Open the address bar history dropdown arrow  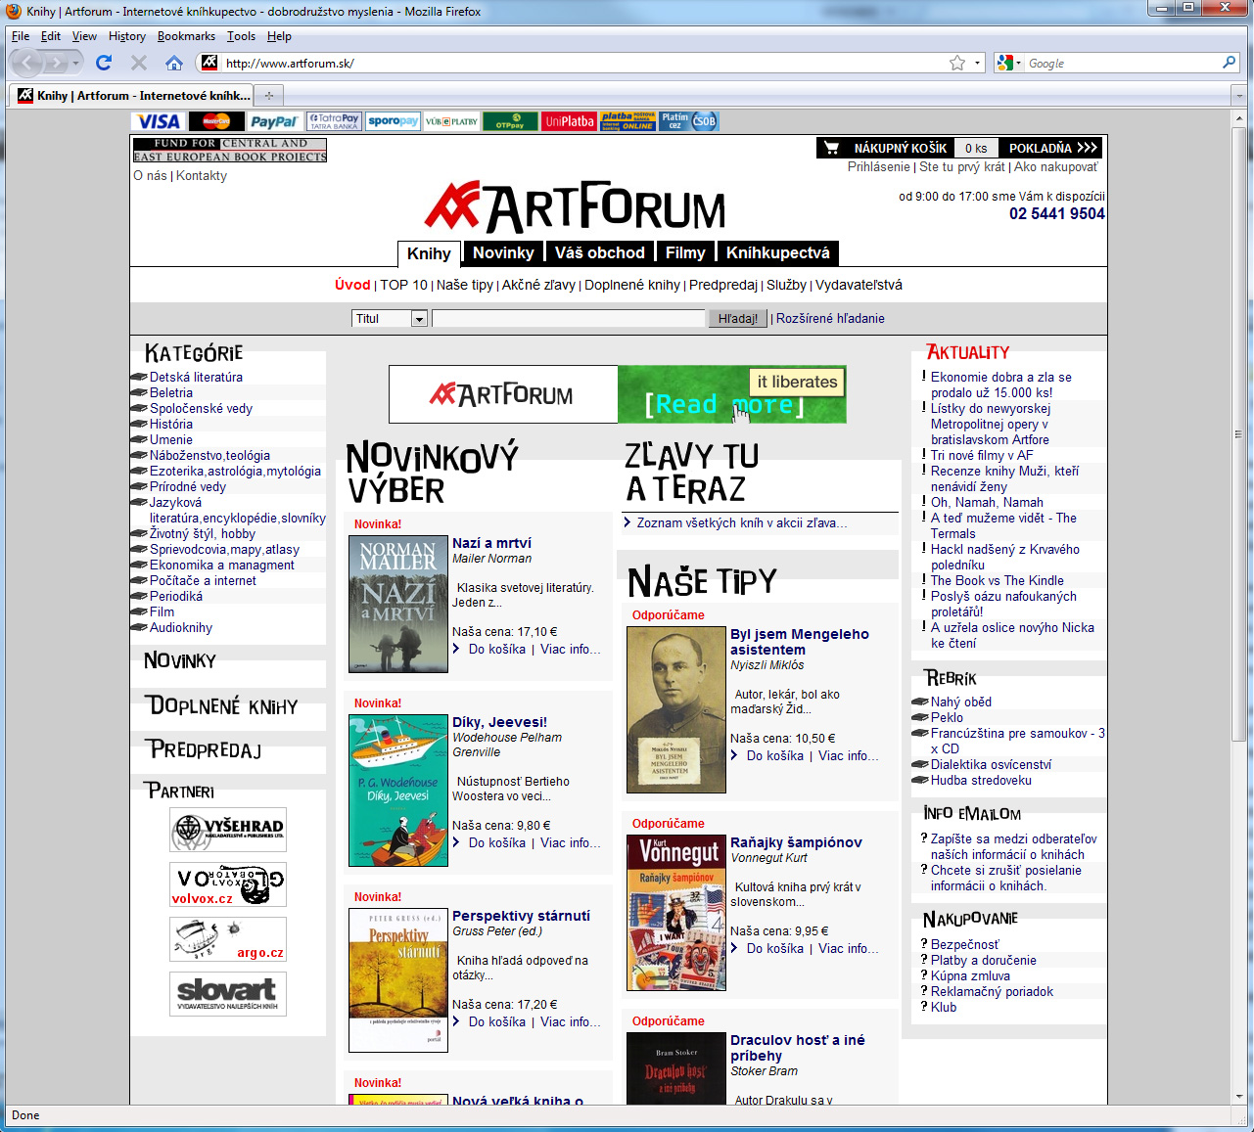point(977,64)
